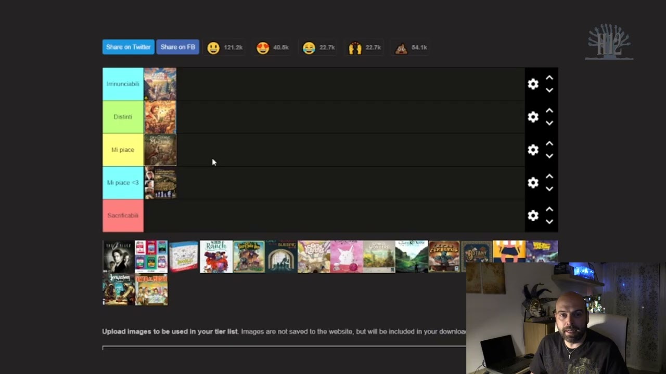
Task: Pick the thumbnail left of pink rabbit
Action: (314, 257)
